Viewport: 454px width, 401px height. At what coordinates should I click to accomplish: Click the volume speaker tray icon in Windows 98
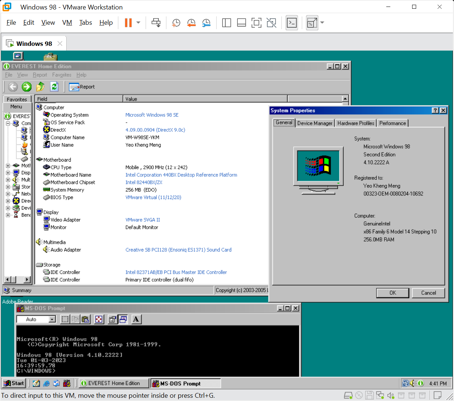[412, 383]
